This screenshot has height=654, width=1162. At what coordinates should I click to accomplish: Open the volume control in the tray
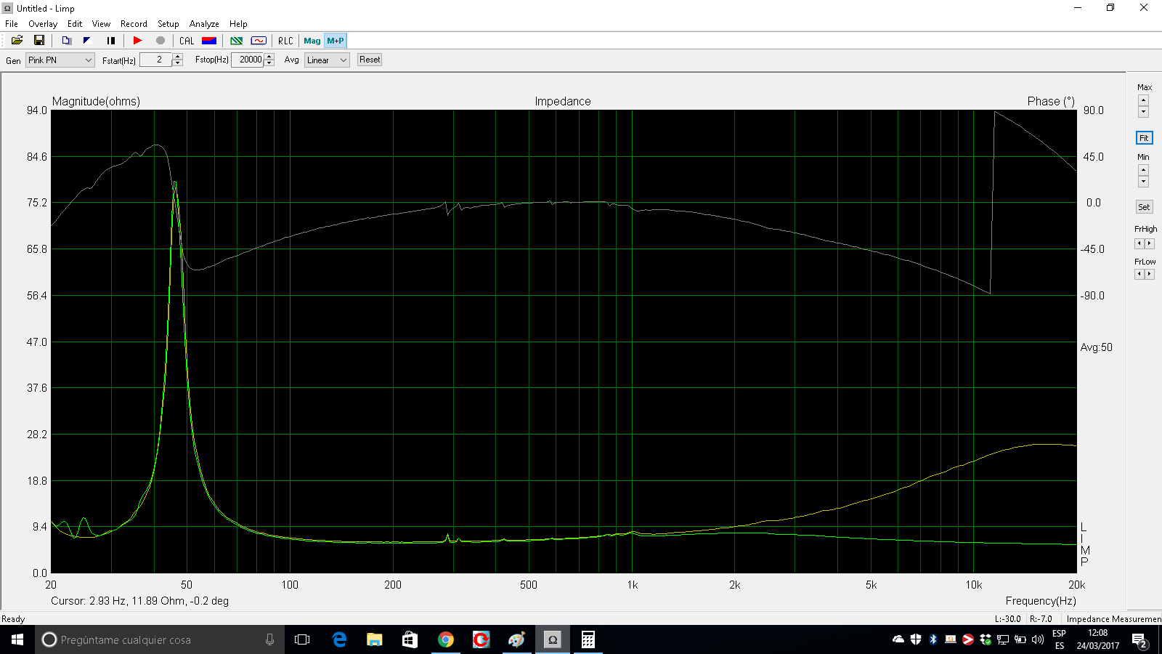click(x=1038, y=639)
